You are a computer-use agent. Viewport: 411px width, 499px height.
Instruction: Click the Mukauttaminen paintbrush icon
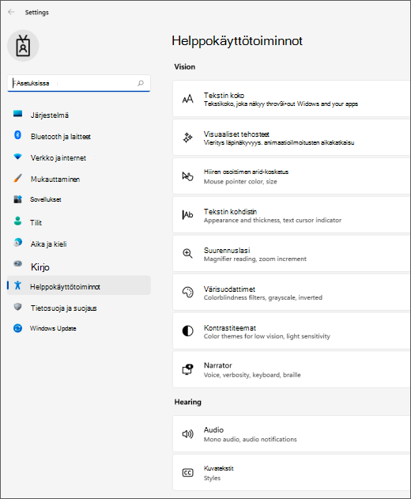[18, 178]
